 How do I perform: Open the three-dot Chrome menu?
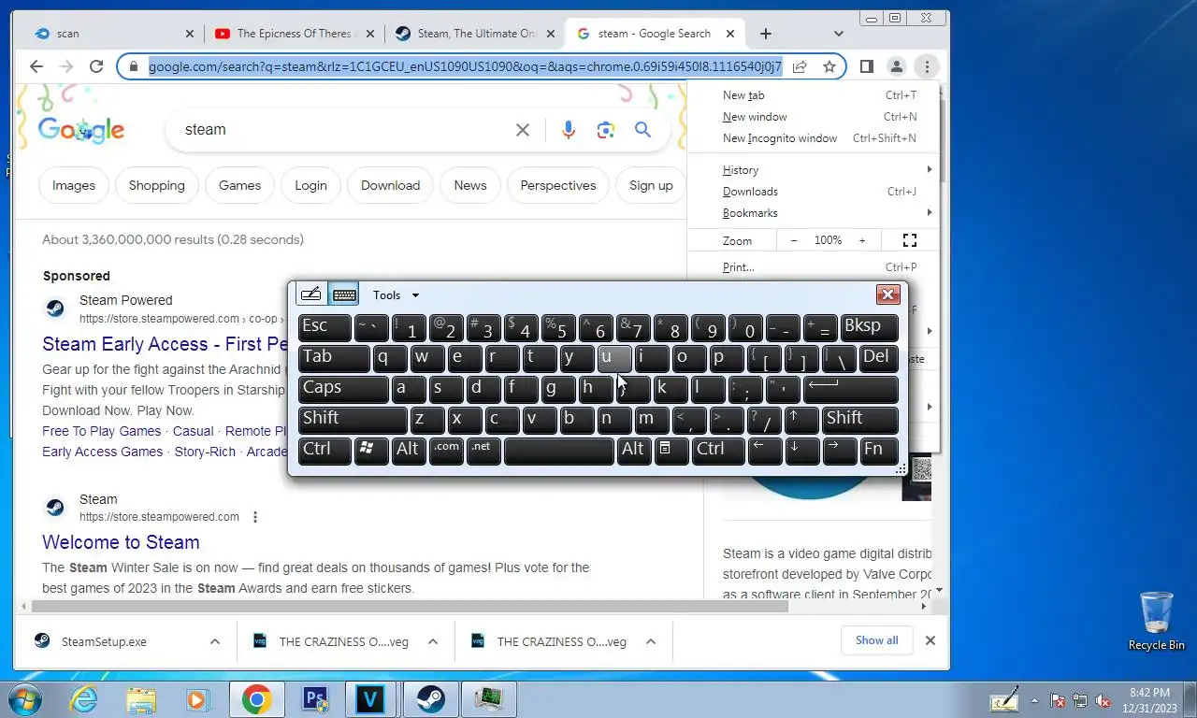[926, 66]
